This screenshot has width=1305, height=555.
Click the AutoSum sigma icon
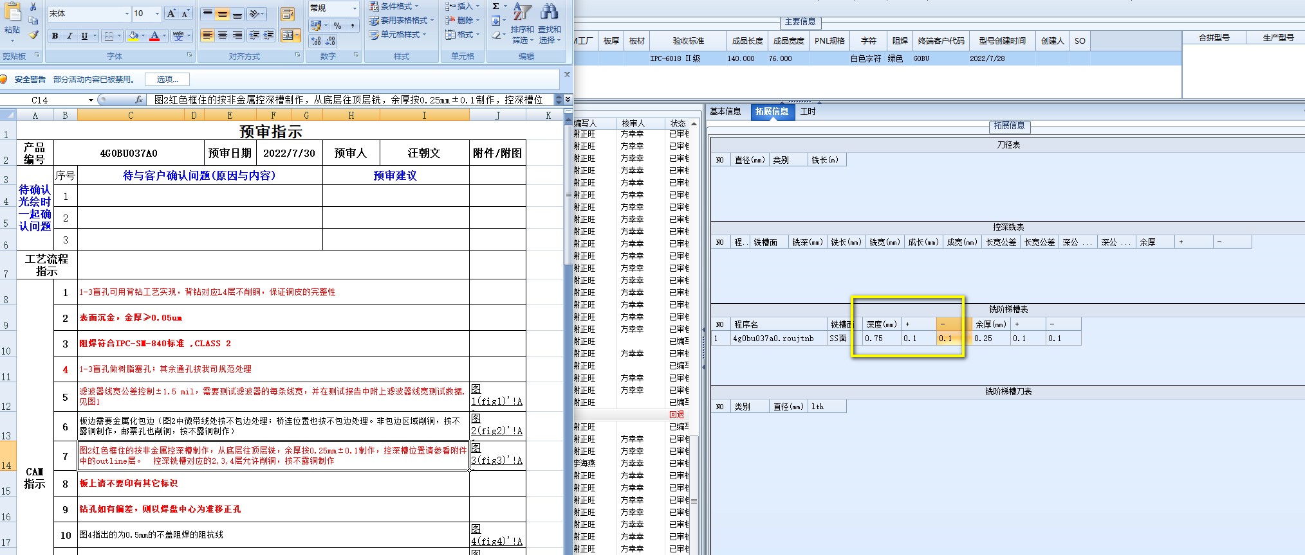tap(495, 6)
